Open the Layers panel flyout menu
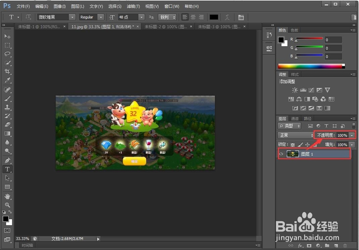 pos(353,118)
